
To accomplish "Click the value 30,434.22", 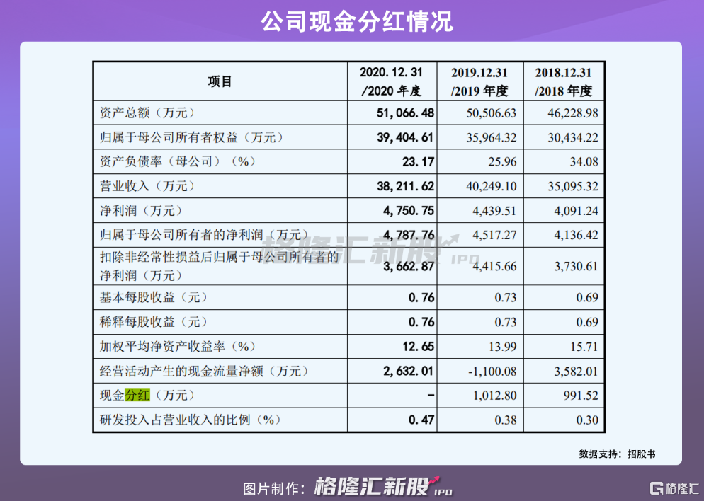I will point(573,137).
